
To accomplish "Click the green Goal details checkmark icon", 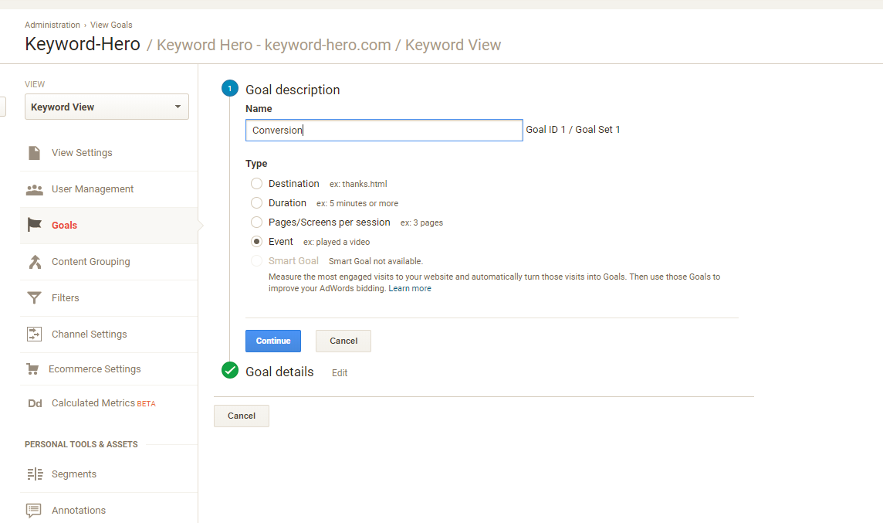I will click(x=230, y=370).
